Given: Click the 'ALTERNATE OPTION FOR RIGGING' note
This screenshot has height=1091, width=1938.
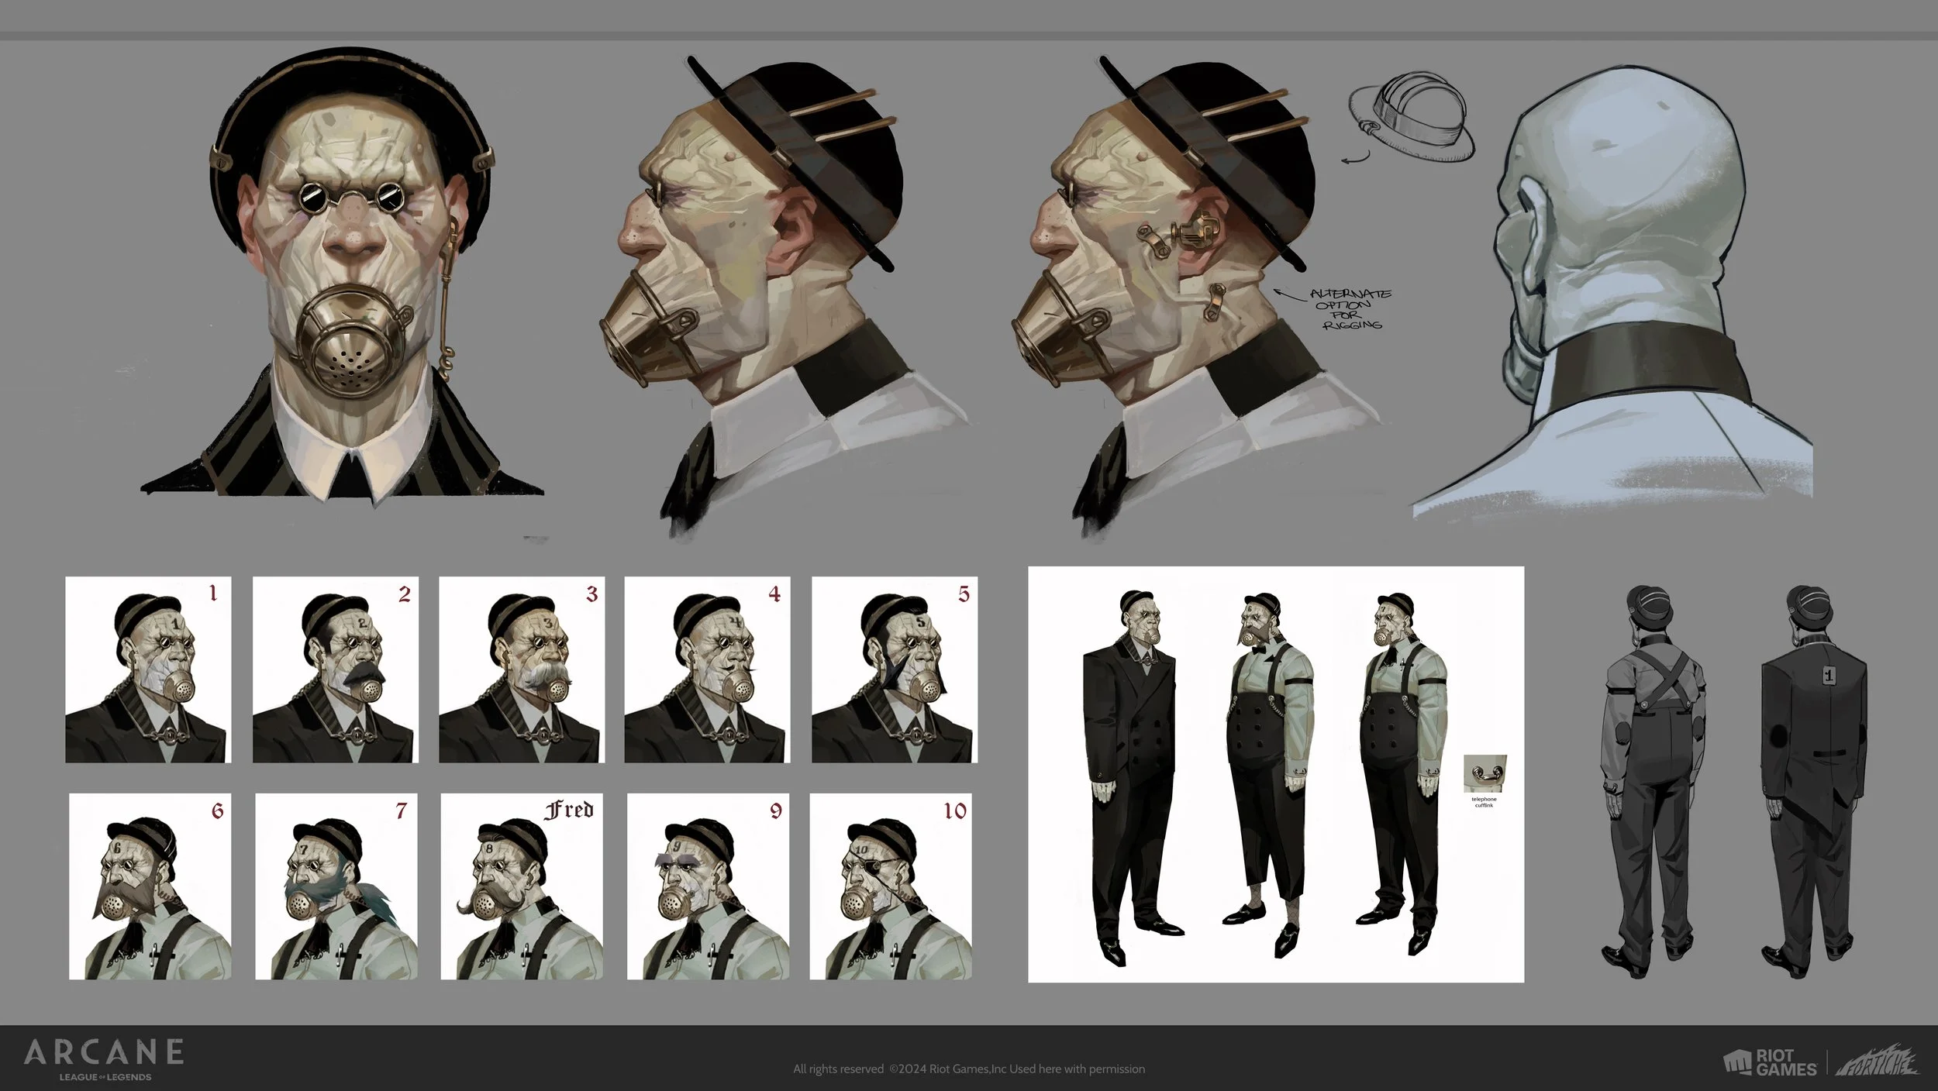Looking at the screenshot, I should (1350, 309).
